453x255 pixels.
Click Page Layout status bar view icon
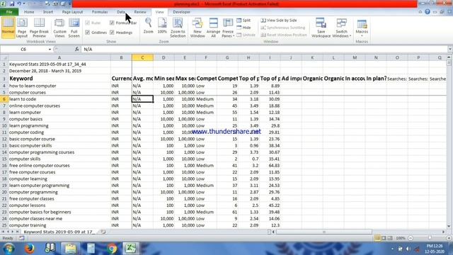(384, 238)
